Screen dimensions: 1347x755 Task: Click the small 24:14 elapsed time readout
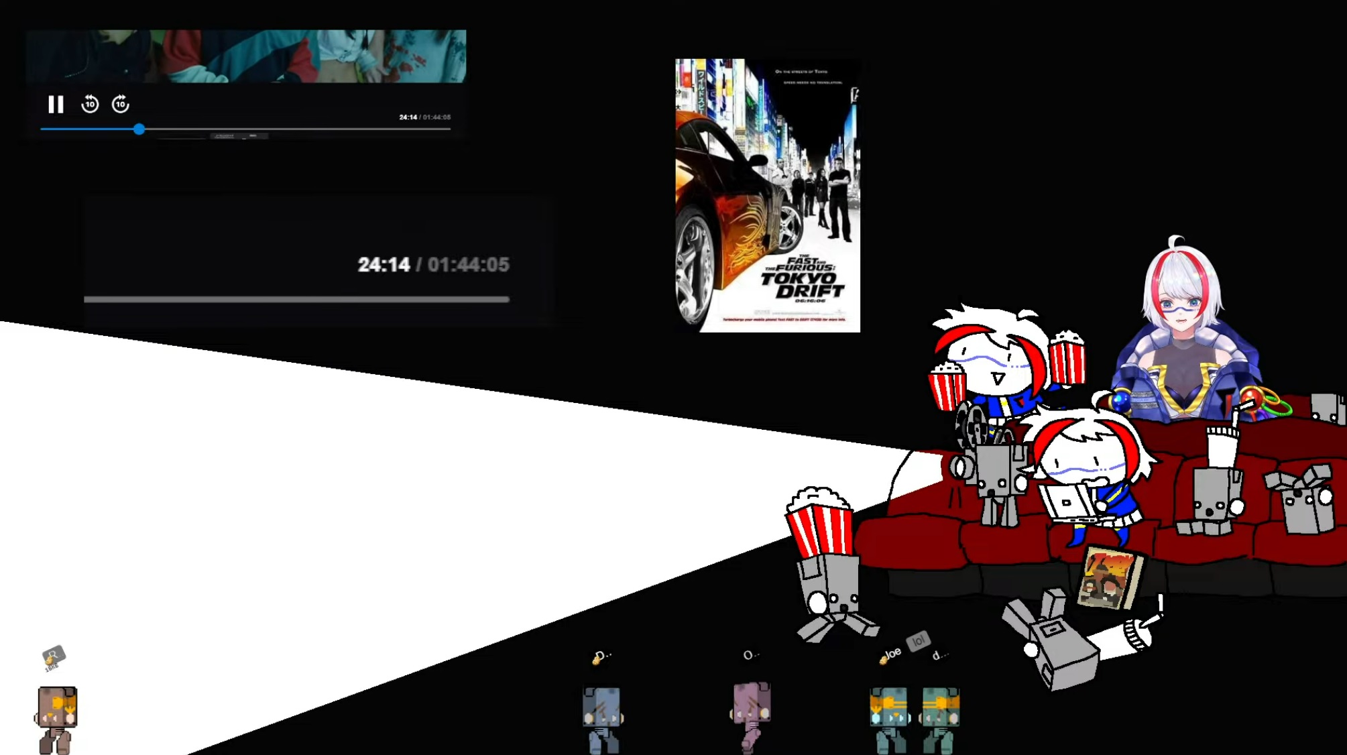(408, 117)
